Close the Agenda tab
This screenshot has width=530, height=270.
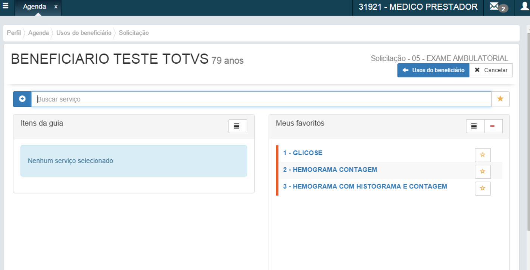(56, 7)
